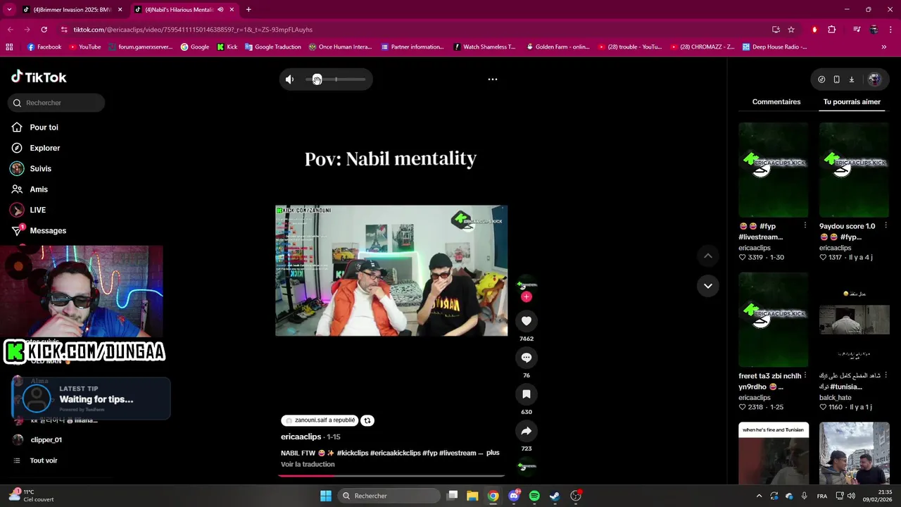
Task: Go to Suivis in sidebar
Action: point(40,169)
